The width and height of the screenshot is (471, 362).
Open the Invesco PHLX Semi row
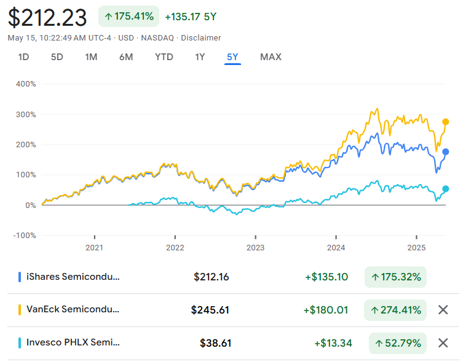pos(233,343)
